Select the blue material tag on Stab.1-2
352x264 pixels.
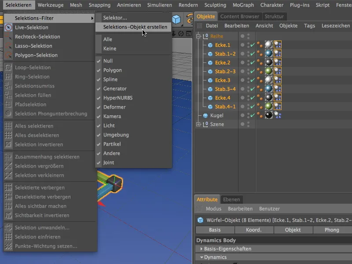[268, 53]
